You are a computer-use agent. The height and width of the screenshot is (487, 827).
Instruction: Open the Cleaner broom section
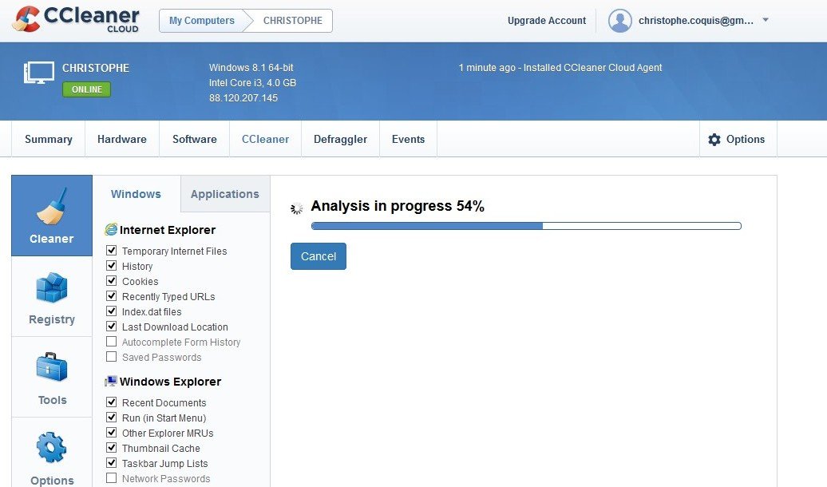pos(52,216)
